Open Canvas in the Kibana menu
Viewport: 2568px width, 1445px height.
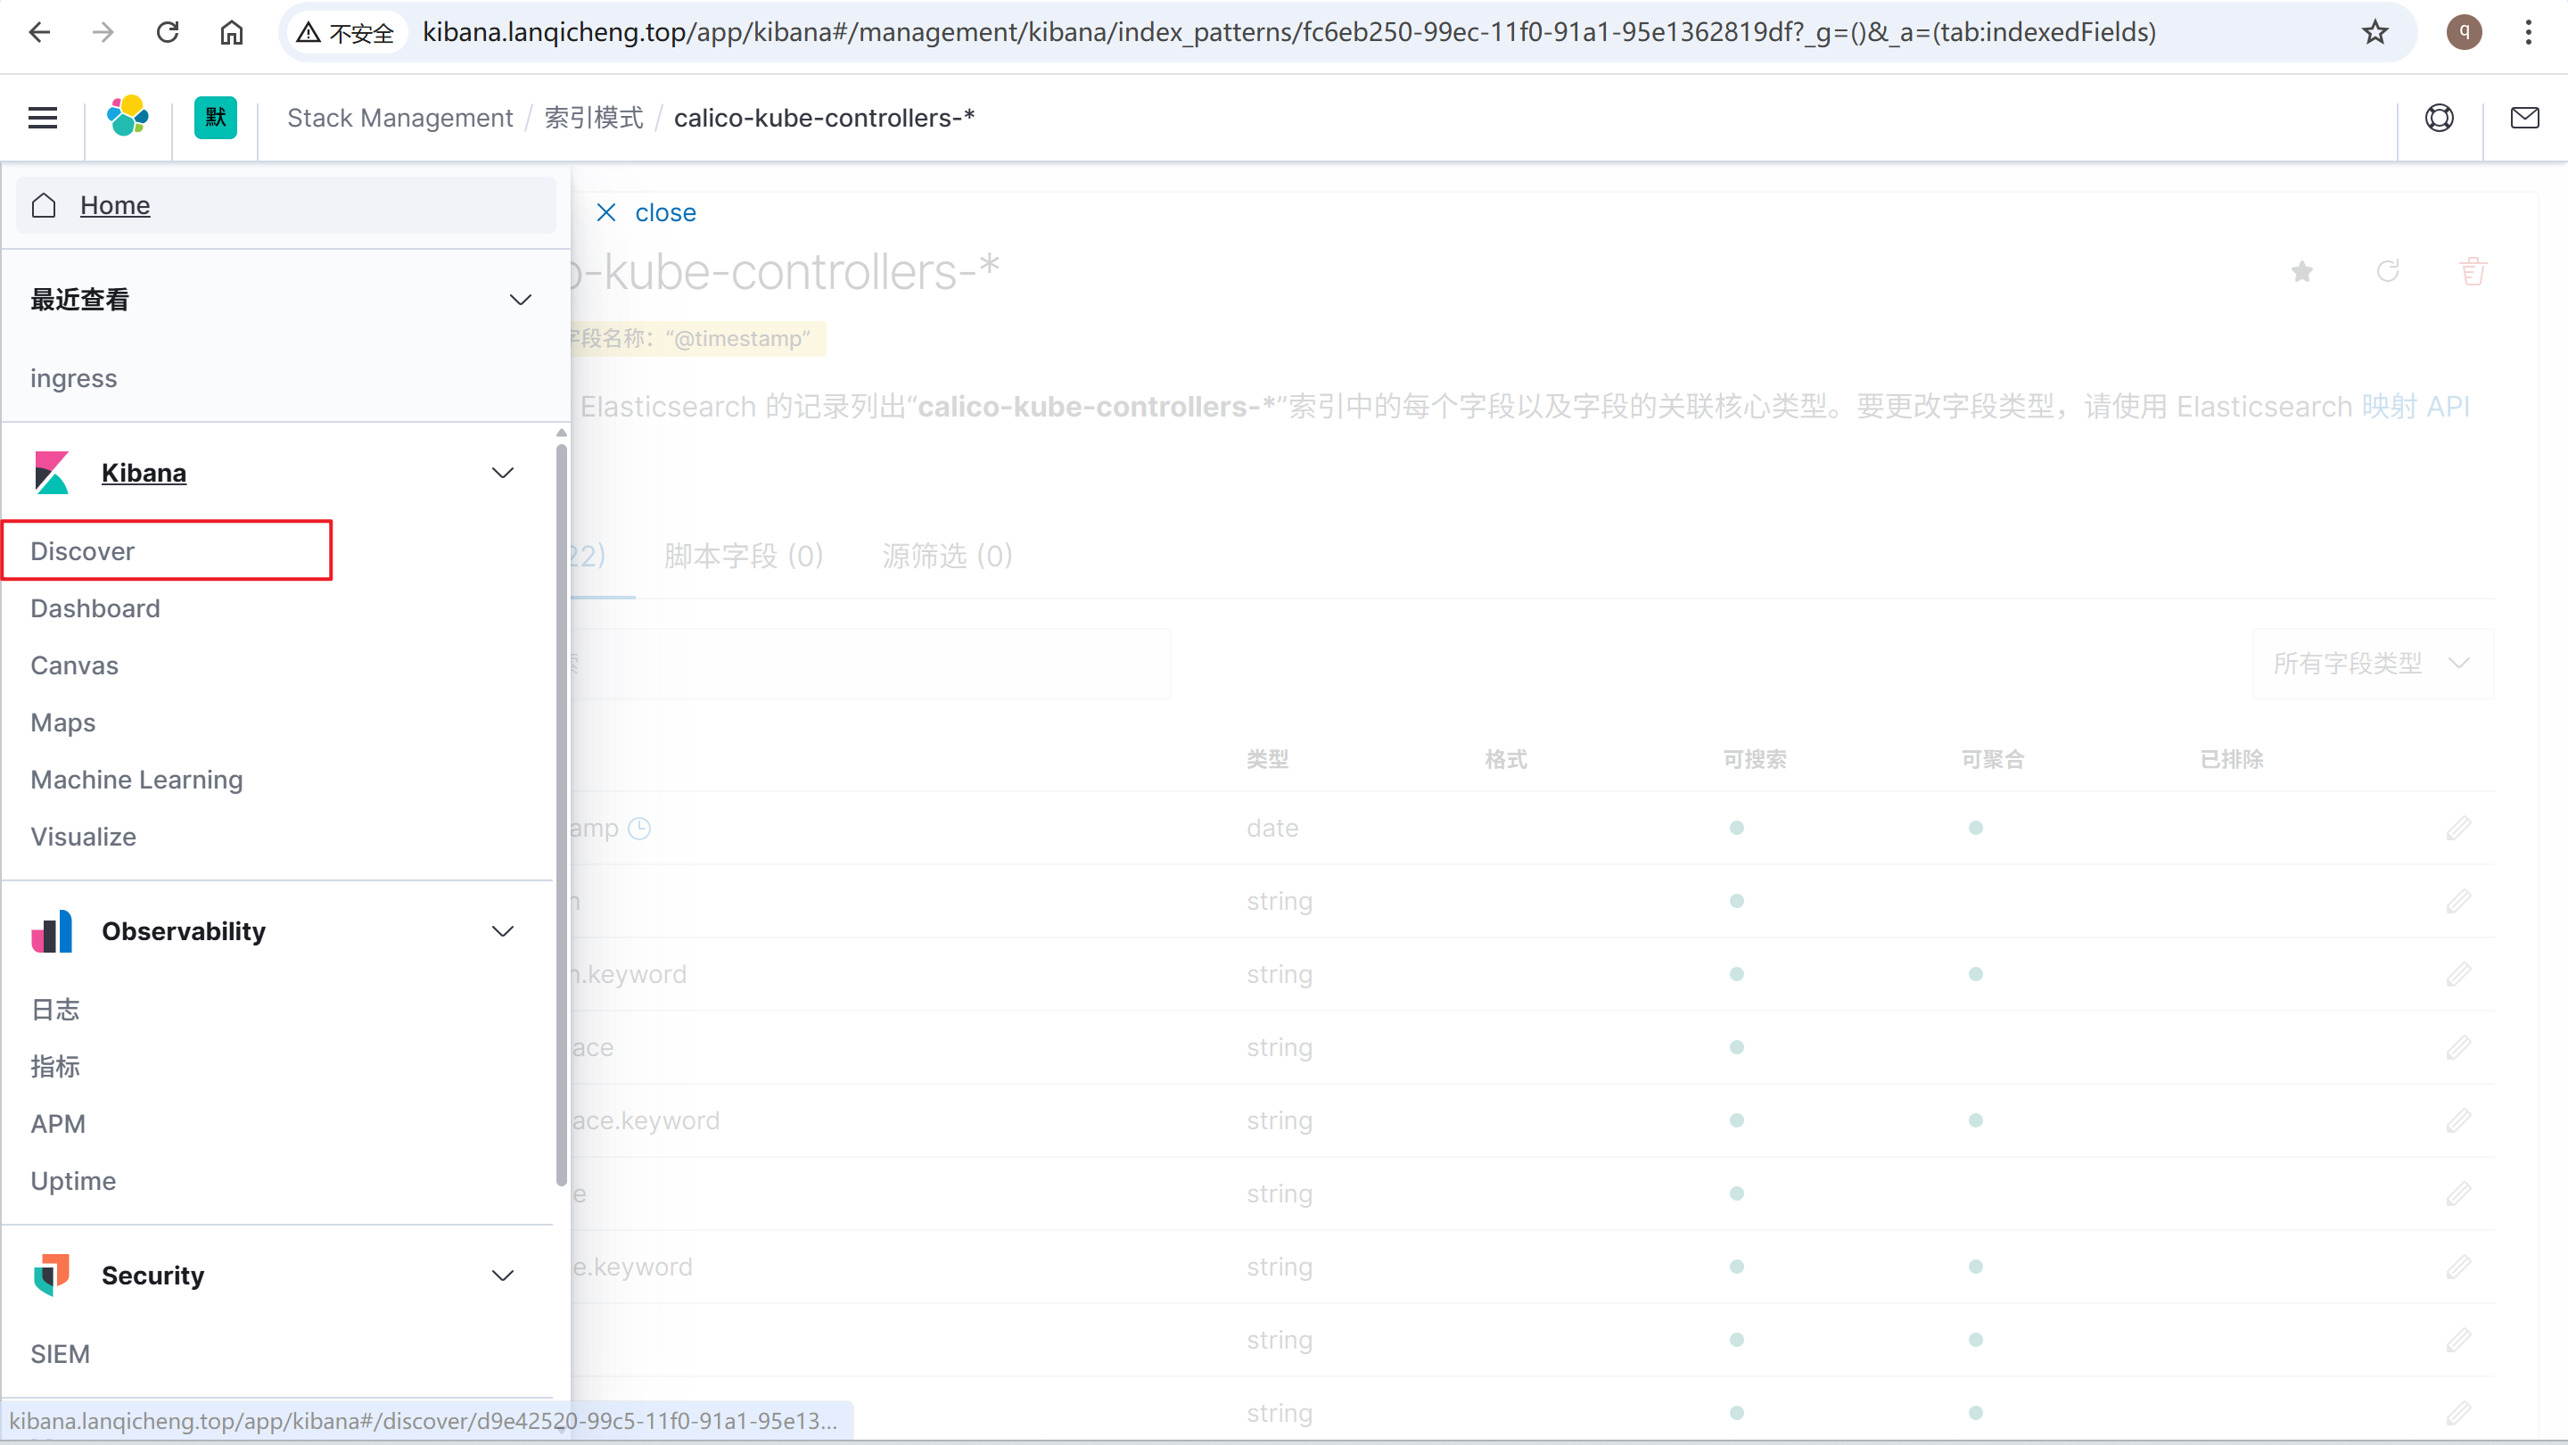point(74,665)
